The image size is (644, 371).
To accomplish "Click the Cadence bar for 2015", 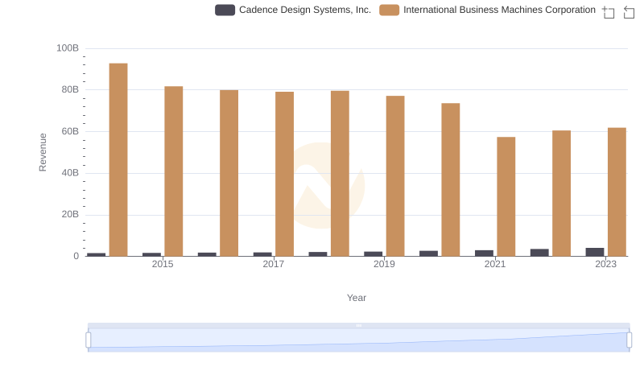I will tap(151, 254).
